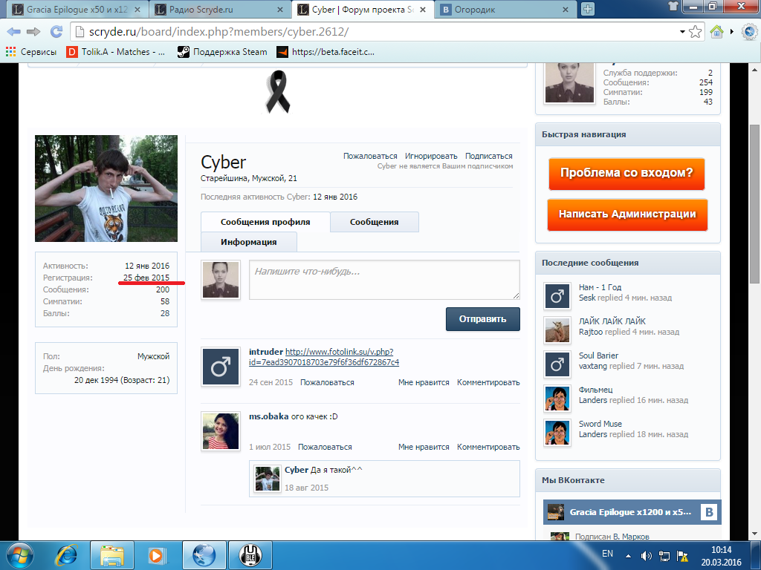Open address bar history dropdown arrow
This screenshot has height=570, width=761.
click(x=682, y=32)
